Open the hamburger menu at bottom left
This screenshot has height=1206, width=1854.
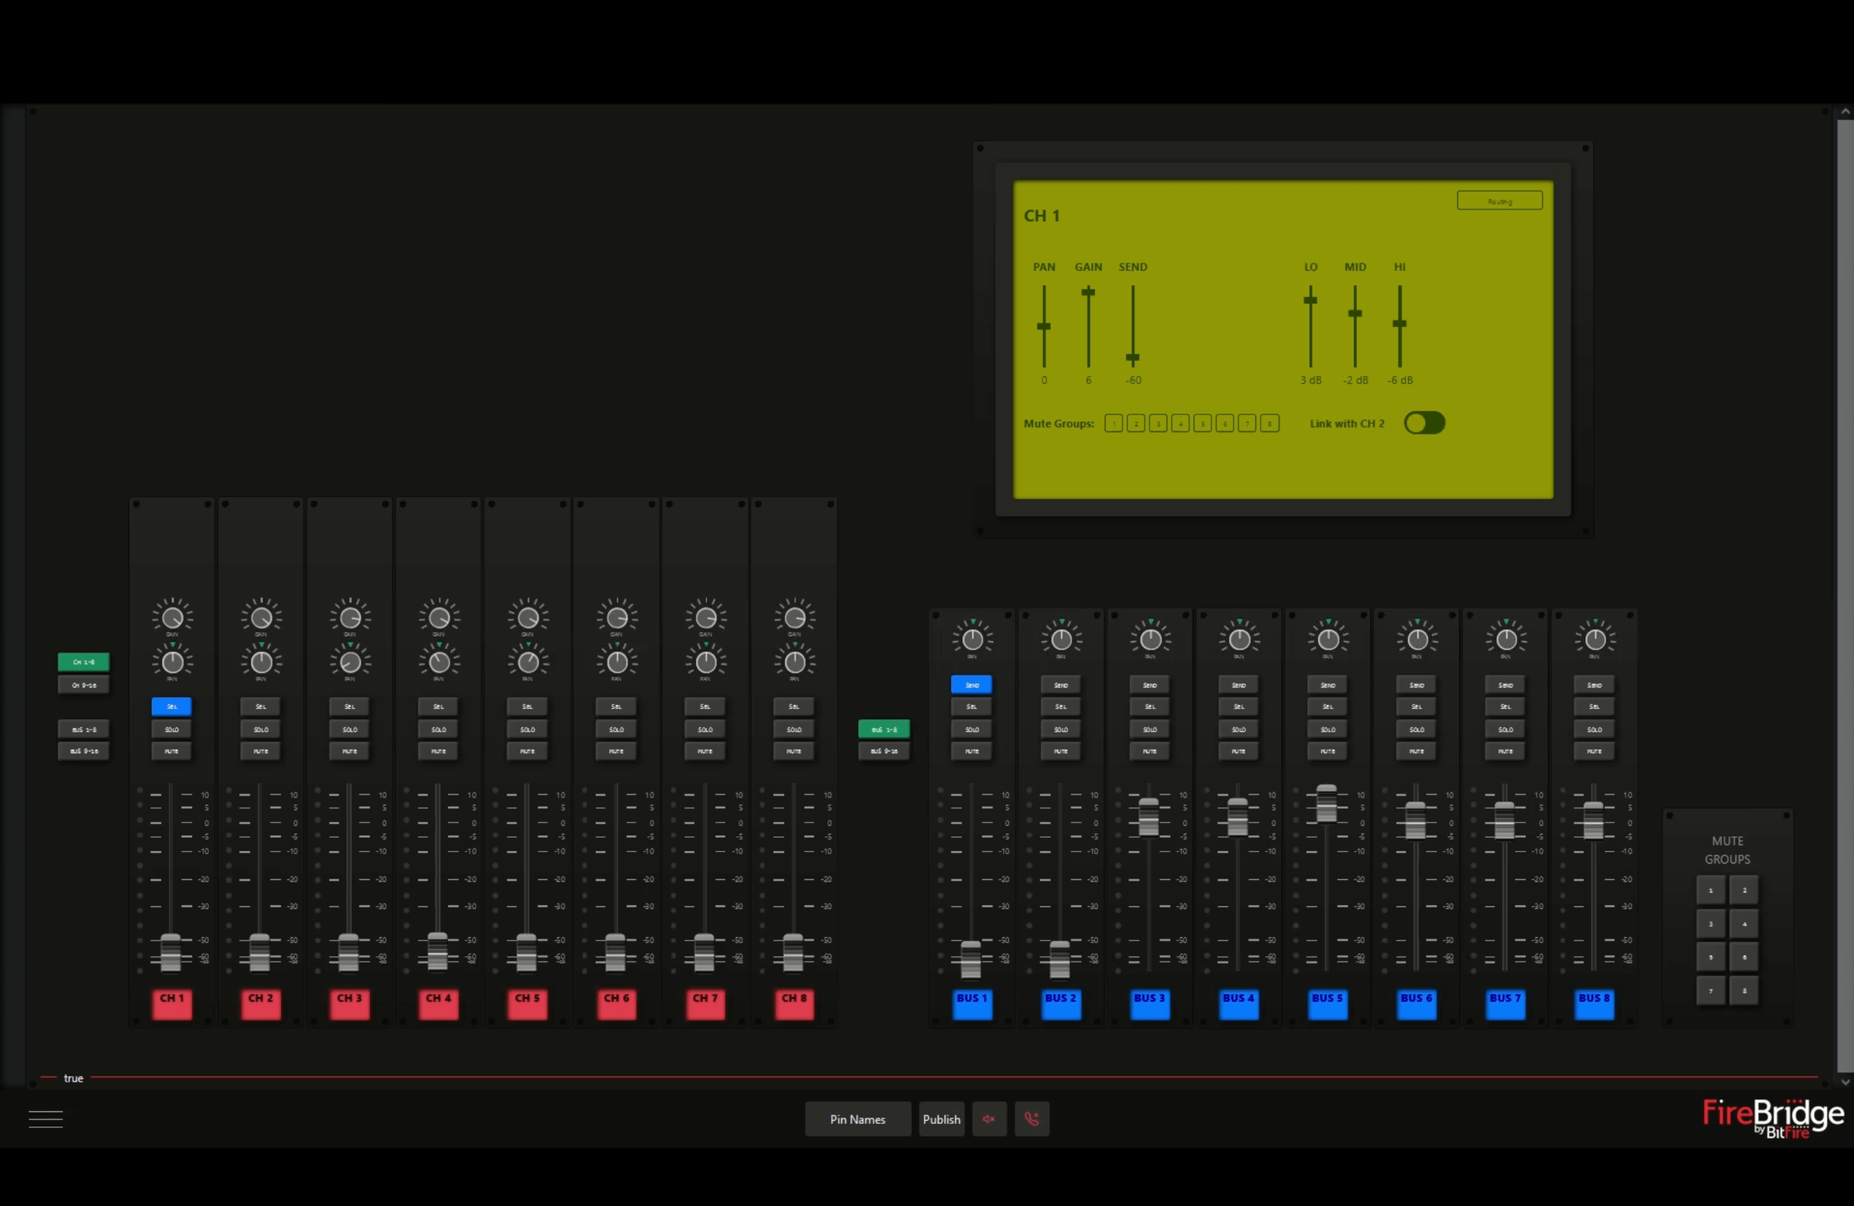point(46,1119)
